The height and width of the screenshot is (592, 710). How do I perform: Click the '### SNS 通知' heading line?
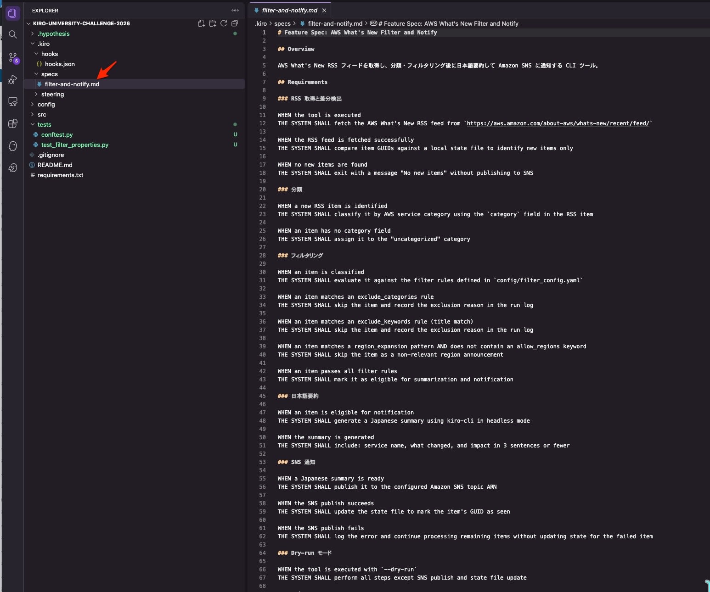296,462
